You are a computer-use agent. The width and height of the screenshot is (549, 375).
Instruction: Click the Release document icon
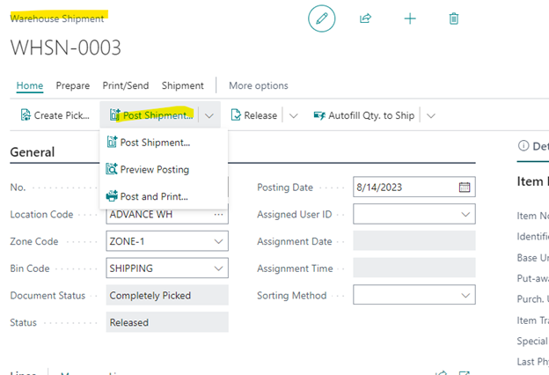tap(236, 115)
